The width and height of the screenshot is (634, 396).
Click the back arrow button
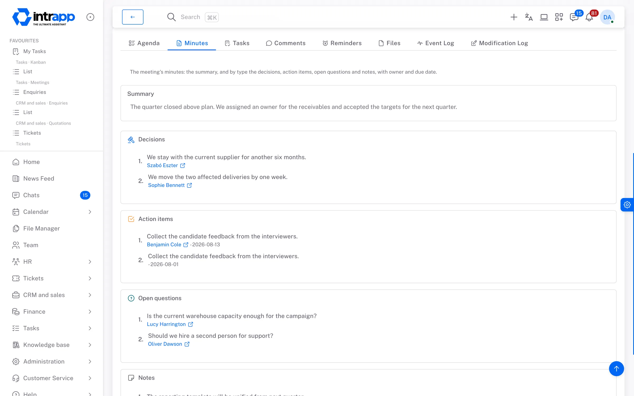pyautogui.click(x=133, y=17)
